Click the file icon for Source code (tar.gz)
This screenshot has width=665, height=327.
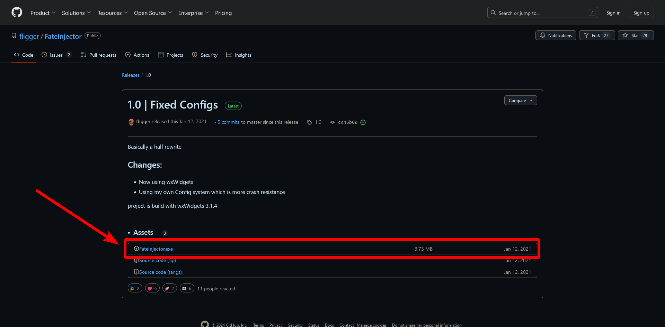tap(136, 272)
